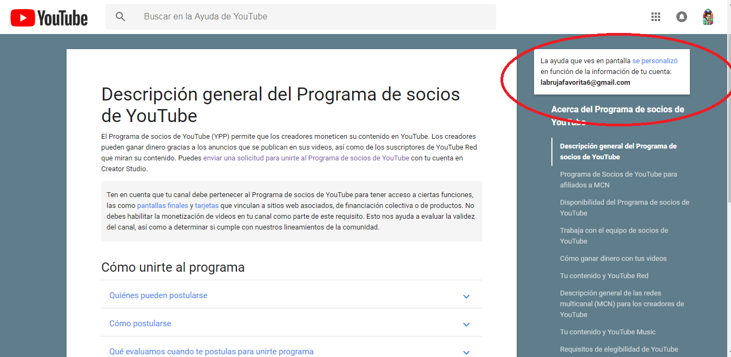Expand chevron for Qué evaluamos cuando te postulas
731x357 pixels.
tap(466, 352)
